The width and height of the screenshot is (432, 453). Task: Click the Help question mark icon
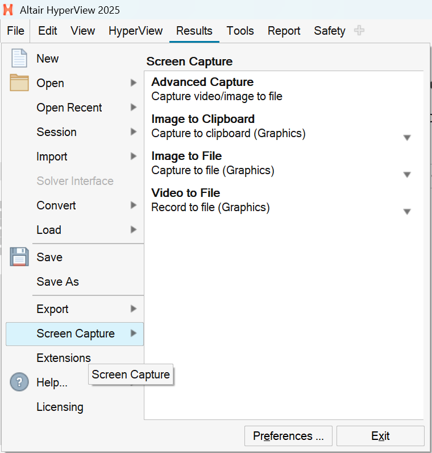[19, 382]
